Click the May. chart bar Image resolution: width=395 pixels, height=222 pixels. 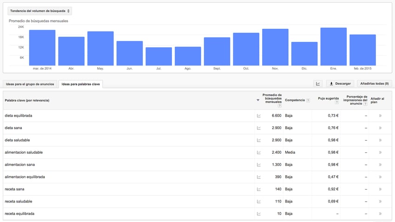point(100,48)
